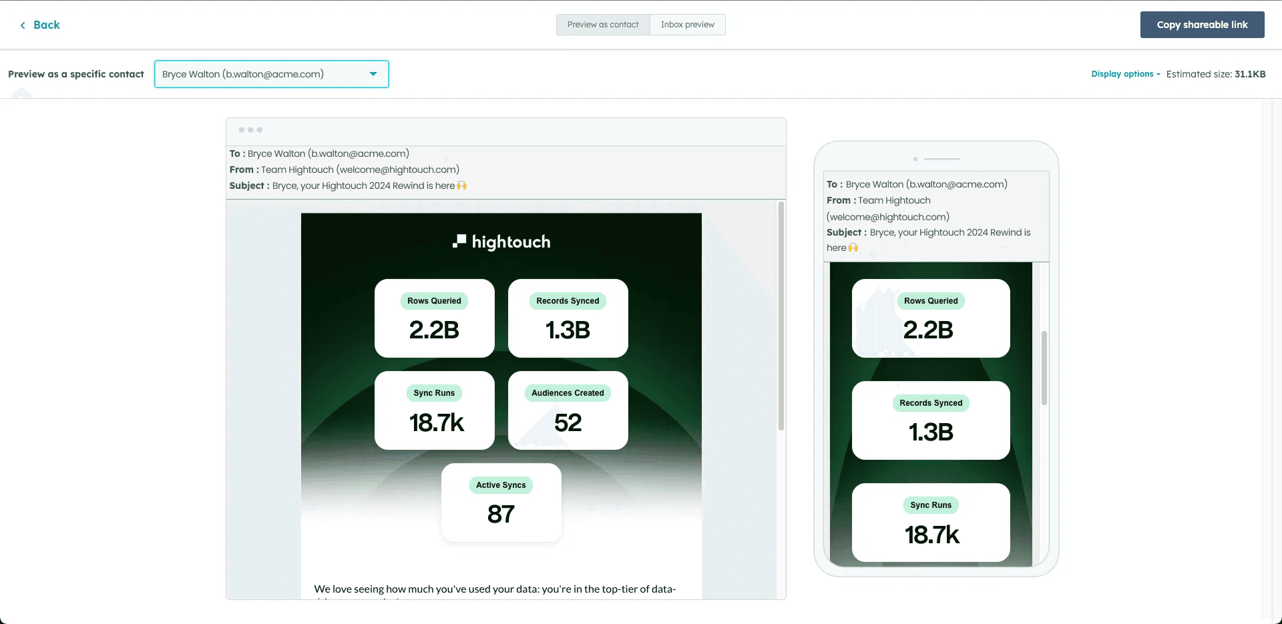
Task: Expand the Bryce Walton contact picker caret
Action: [373, 74]
